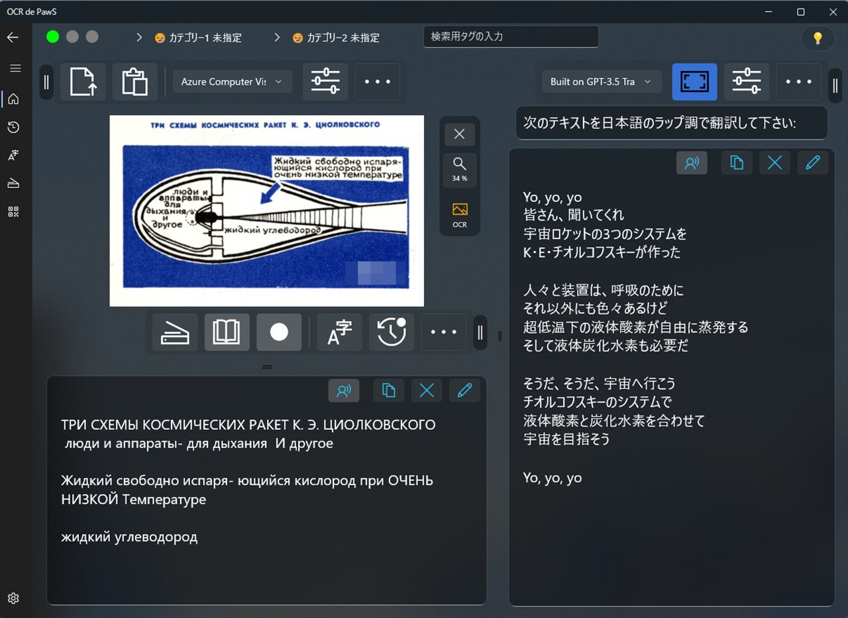Viewport: 848px width, 618px height.
Task: Open the Azure Computer Vision dropdown
Action: pos(232,82)
